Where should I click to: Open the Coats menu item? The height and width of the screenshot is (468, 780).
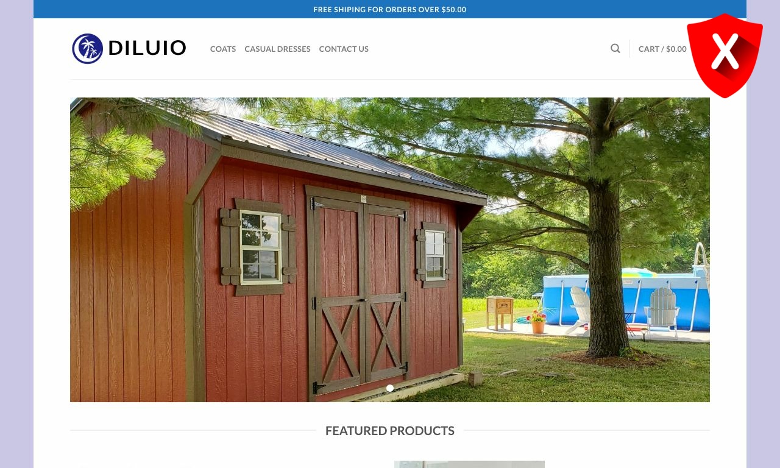point(223,49)
